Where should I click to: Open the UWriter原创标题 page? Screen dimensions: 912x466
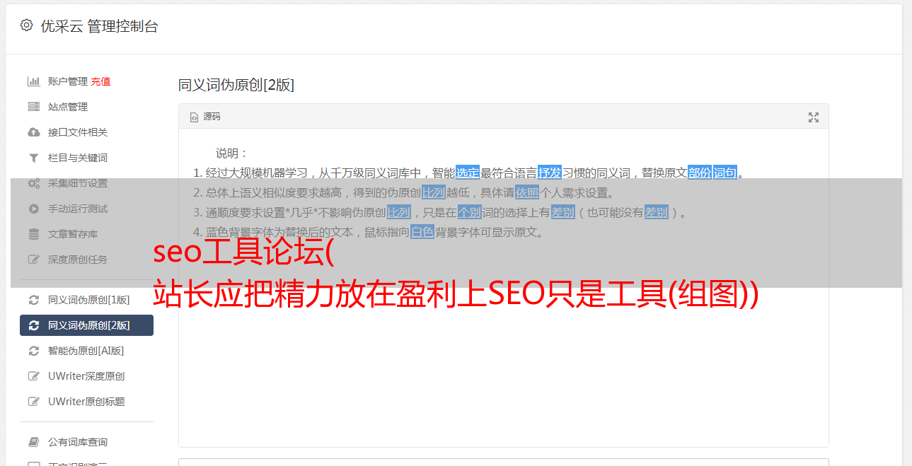click(x=86, y=402)
